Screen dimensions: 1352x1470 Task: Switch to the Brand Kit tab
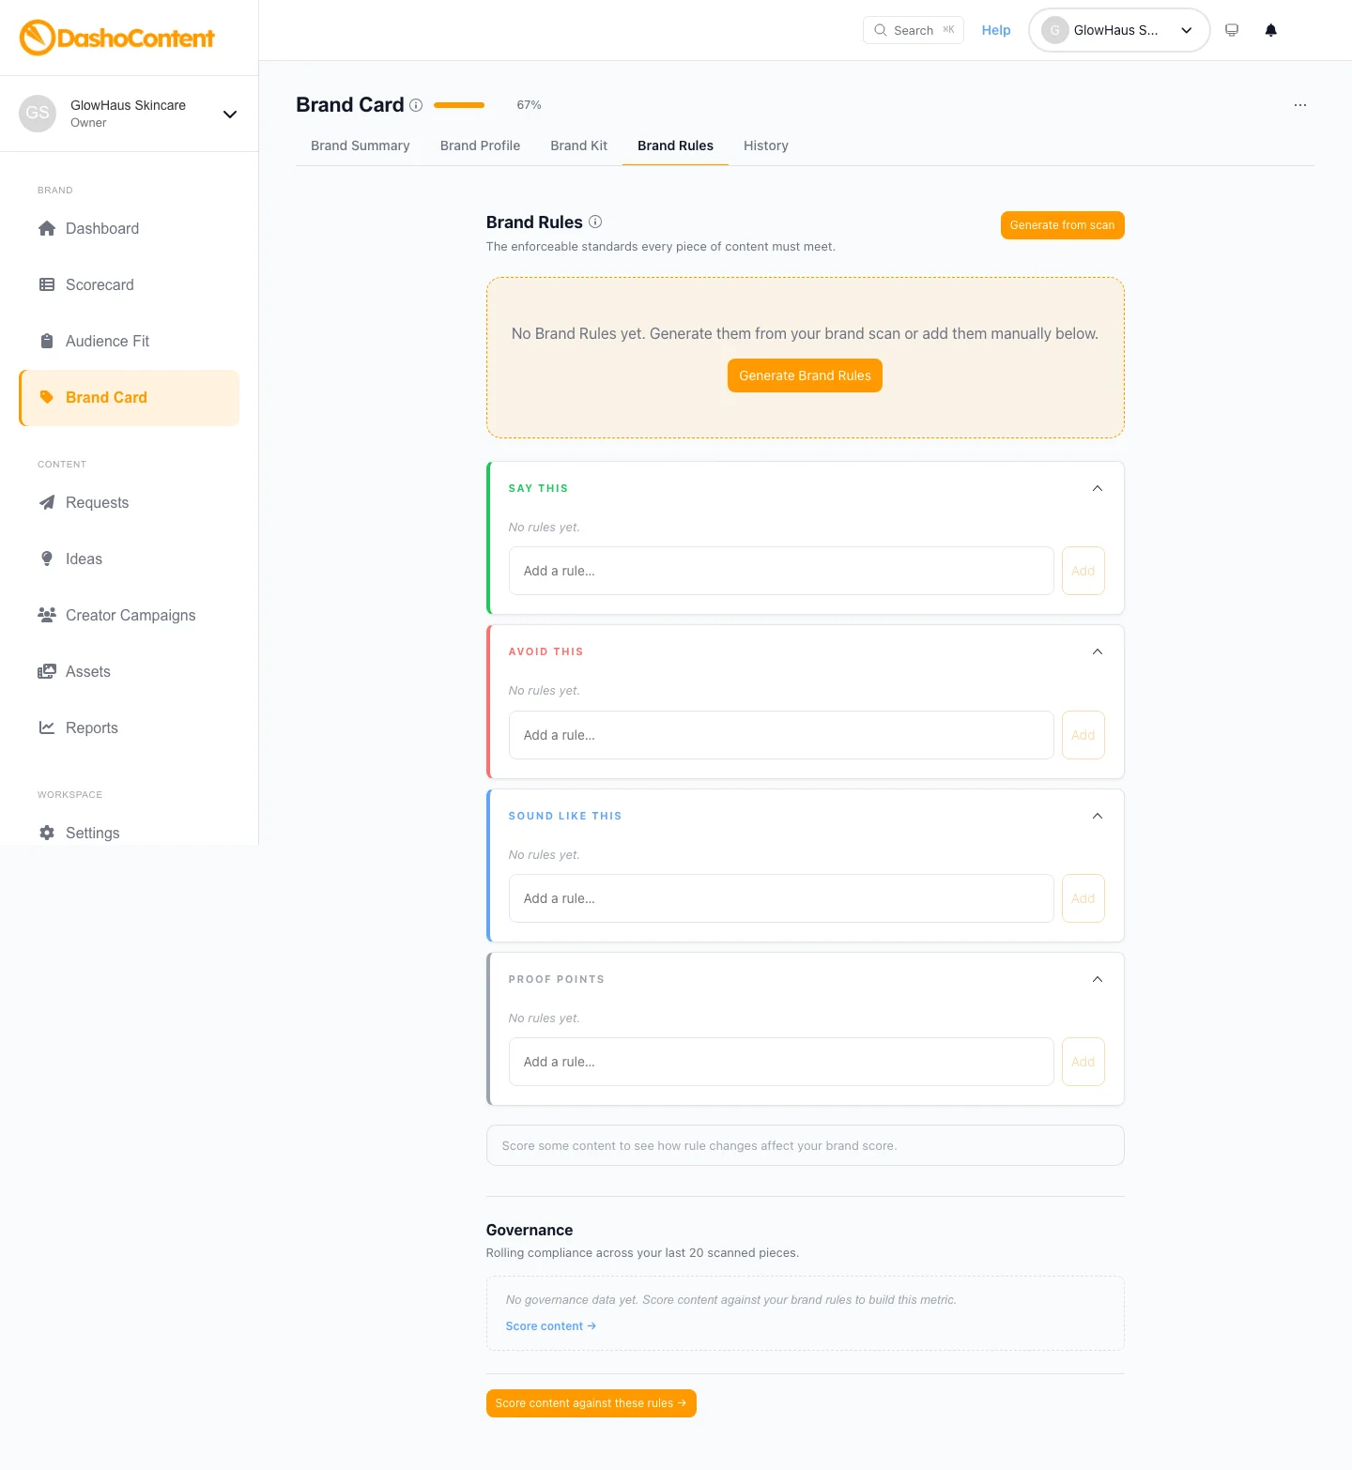pyautogui.click(x=579, y=145)
